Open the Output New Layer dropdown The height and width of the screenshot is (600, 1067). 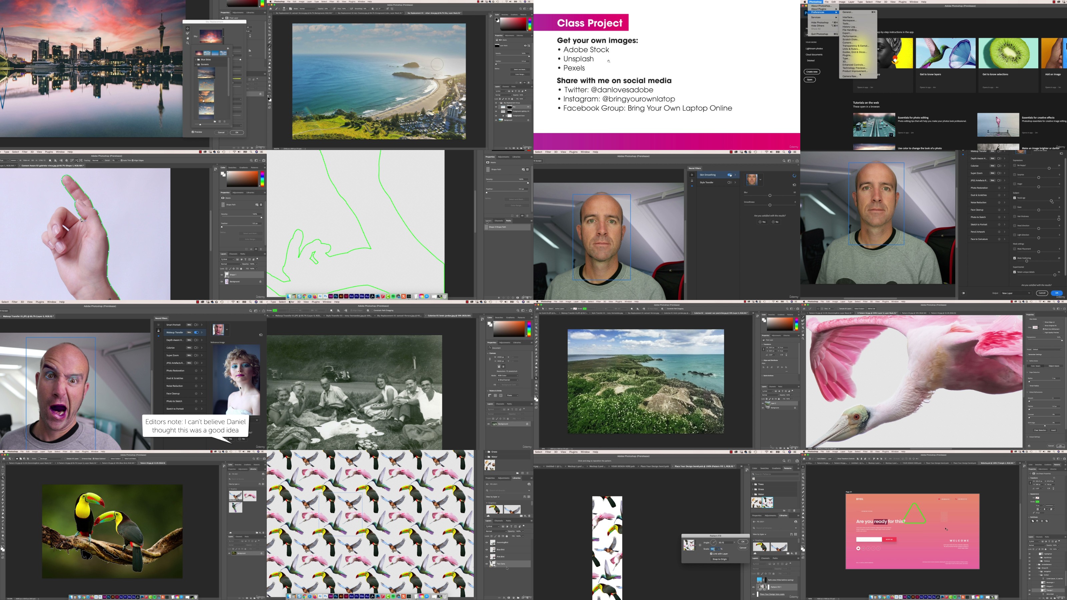tap(1016, 293)
